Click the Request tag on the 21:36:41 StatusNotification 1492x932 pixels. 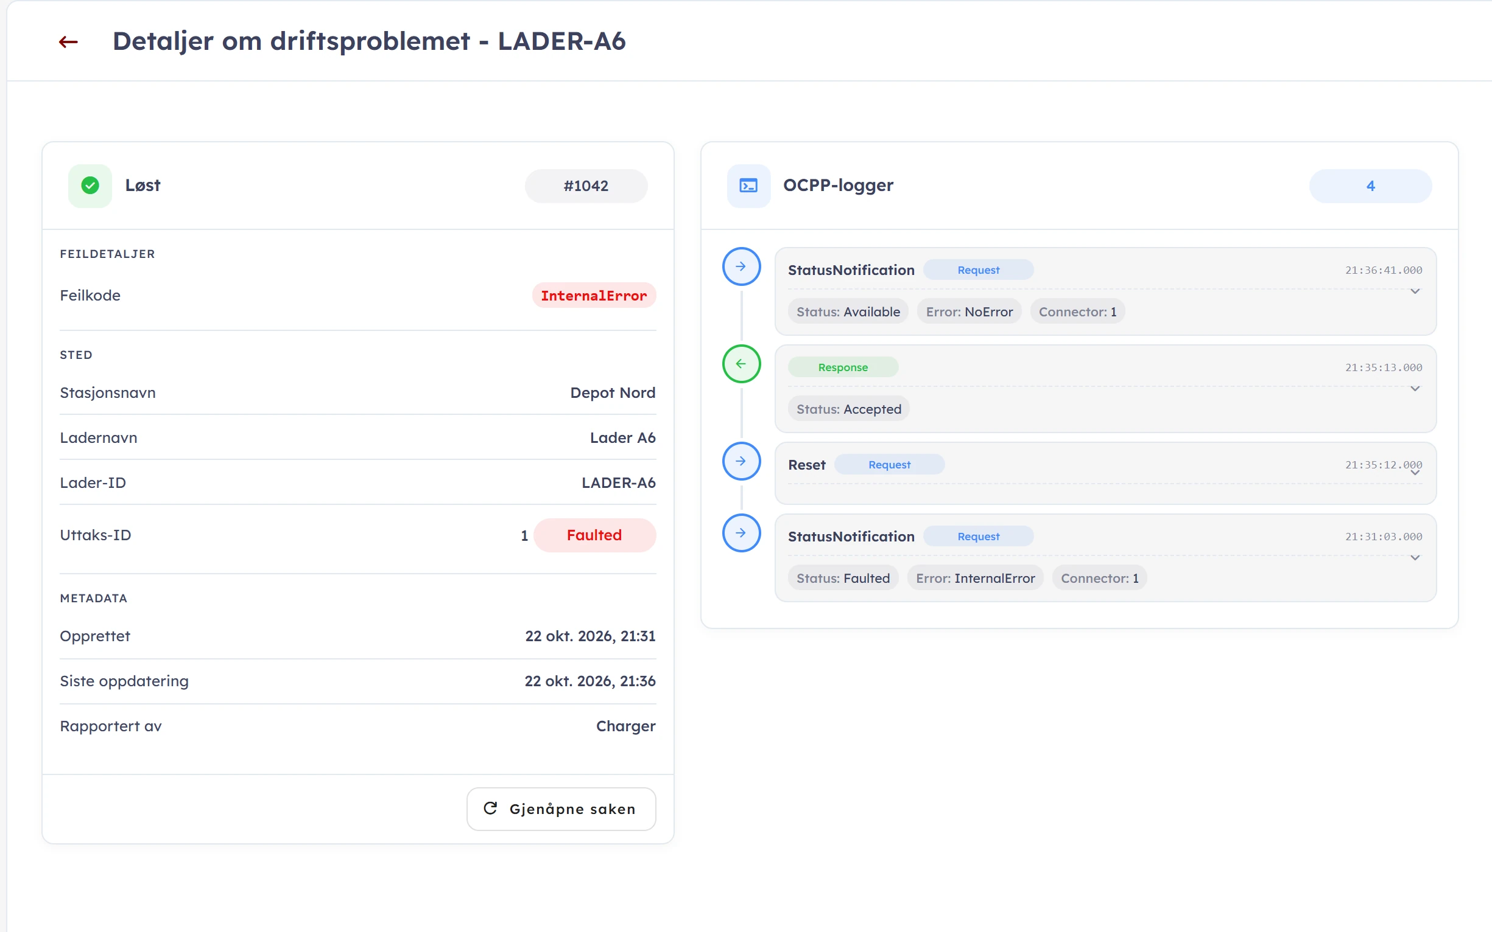click(x=977, y=270)
